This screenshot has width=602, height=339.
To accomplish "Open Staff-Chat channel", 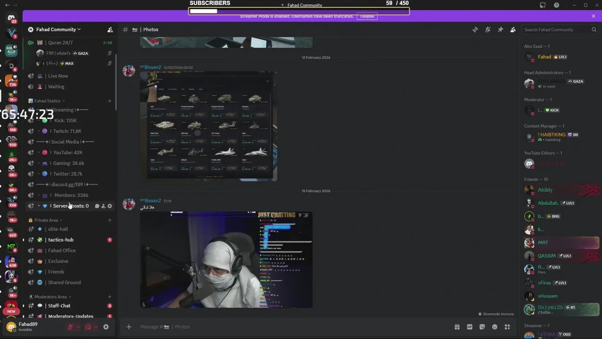I will [70, 306].
